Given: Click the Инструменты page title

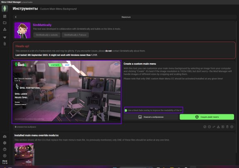Looking at the screenshot, I should click(x=25, y=9).
